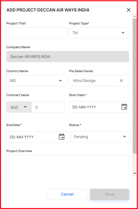Click the Project Overview label
Image resolution: width=138 pixels, height=209 pixels.
point(19,151)
